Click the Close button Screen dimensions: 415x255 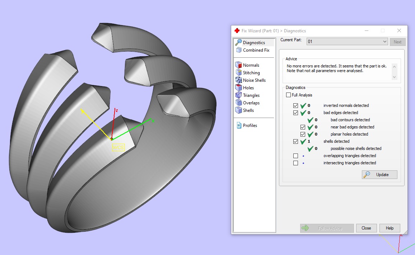coord(366,228)
